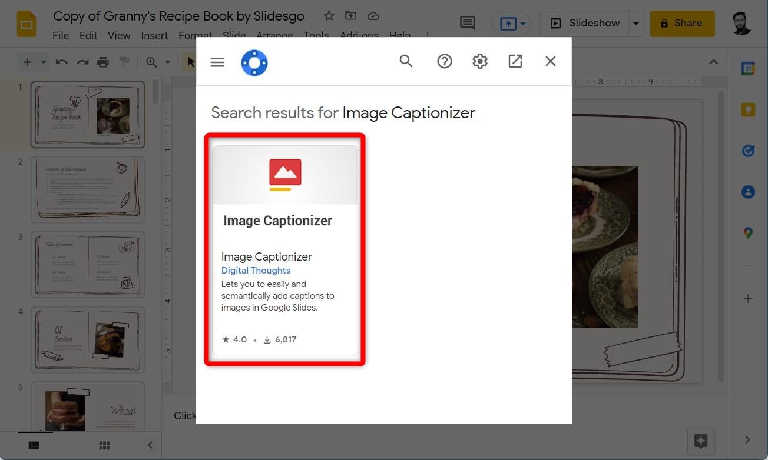This screenshot has height=460, width=768.
Task: Open Google Keep in the side panel
Action: [x=747, y=109]
